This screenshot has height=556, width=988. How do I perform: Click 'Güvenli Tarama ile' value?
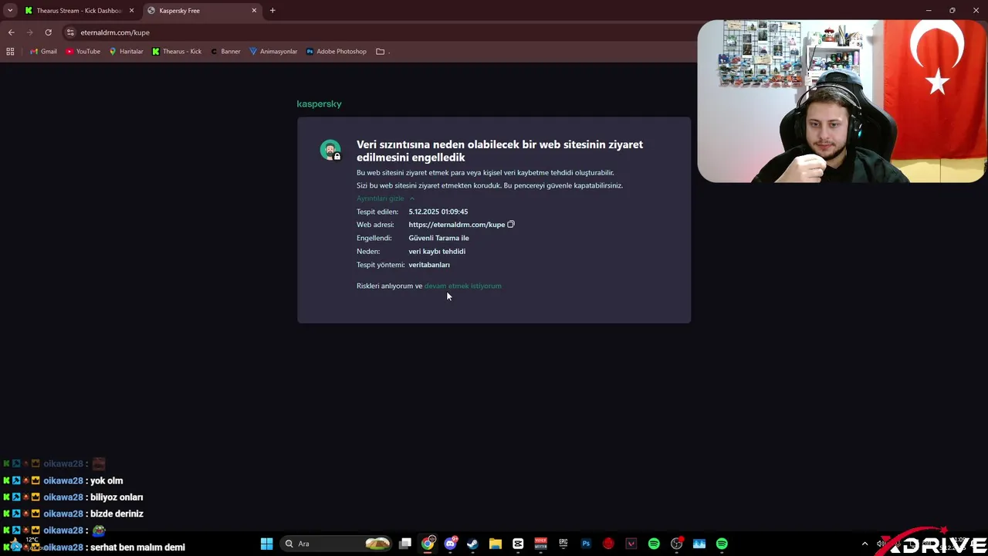click(x=438, y=238)
